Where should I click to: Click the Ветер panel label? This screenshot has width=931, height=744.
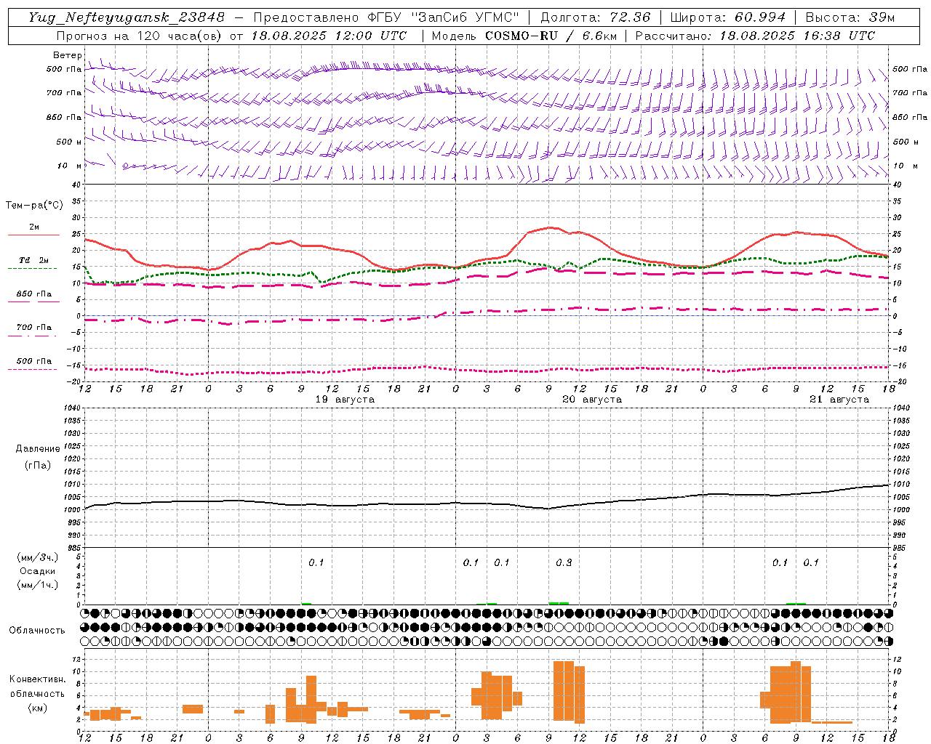click(67, 55)
